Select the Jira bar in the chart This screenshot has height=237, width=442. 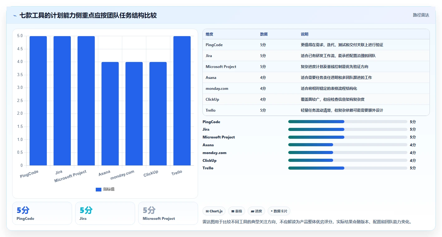(x=62, y=101)
